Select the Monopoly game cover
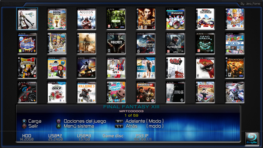 (205, 92)
